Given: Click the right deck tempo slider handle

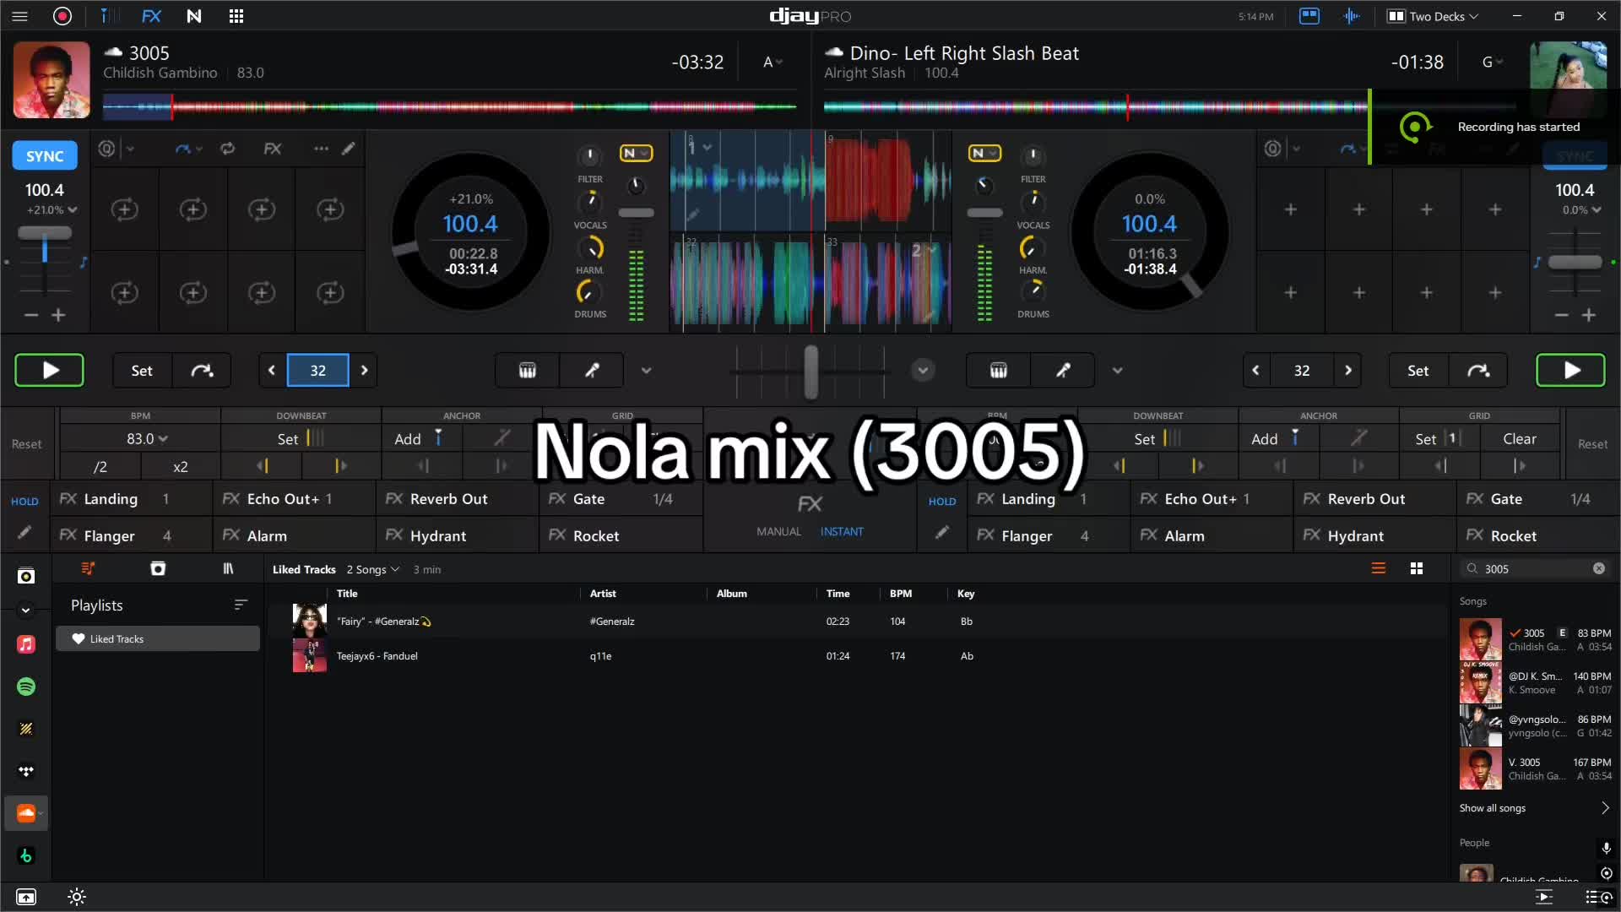Looking at the screenshot, I should (1575, 262).
